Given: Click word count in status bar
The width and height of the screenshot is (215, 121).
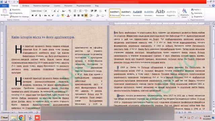Looking at the screenshot, I should (x=26, y=112).
